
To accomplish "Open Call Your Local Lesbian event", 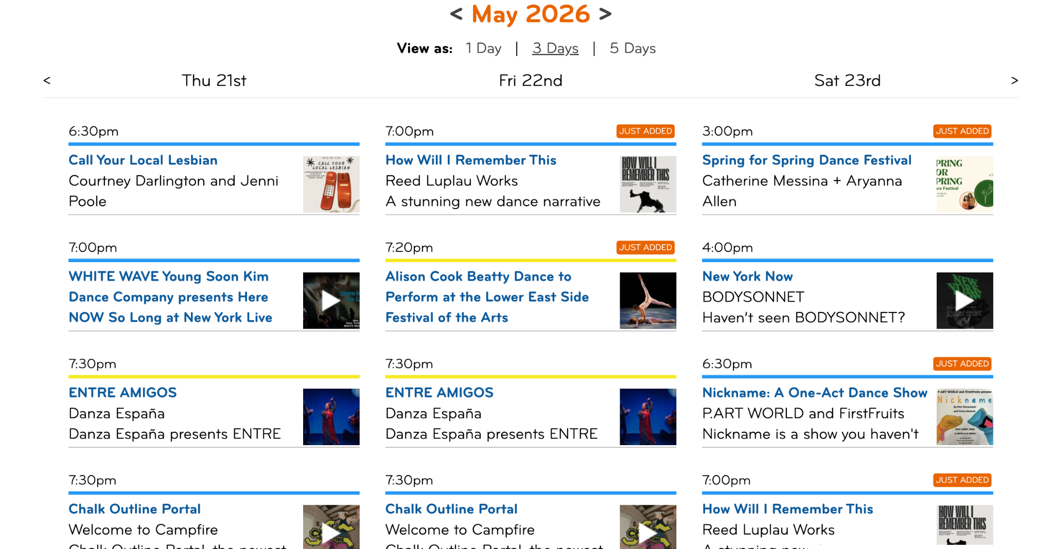I will click(x=143, y=160).
